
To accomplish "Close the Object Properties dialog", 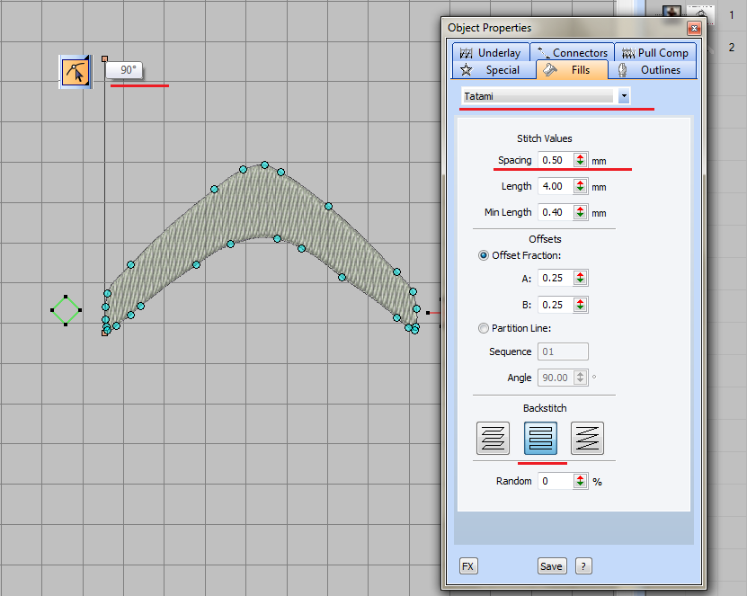I will click(x=695, y=28).
